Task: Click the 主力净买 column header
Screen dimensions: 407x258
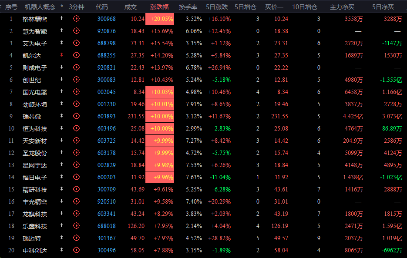Action: [342, 7]
